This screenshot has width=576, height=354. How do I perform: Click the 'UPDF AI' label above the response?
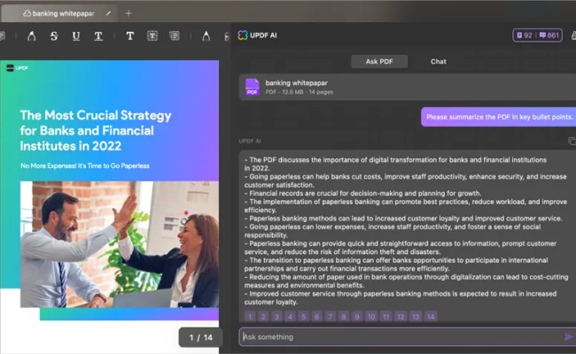coord(250,142)
